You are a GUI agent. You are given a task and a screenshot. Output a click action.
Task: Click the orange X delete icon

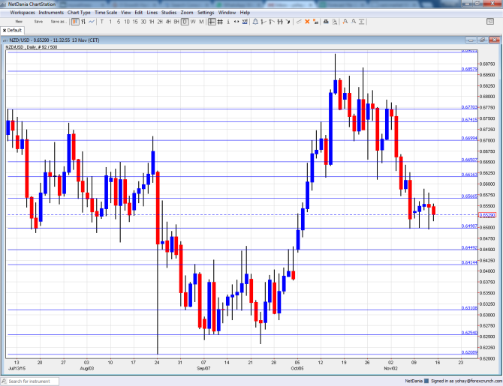pos(307,22)
